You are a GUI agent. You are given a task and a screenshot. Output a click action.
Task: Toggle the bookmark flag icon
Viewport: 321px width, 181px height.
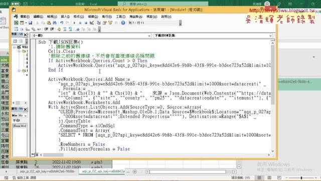pos(77,29)
